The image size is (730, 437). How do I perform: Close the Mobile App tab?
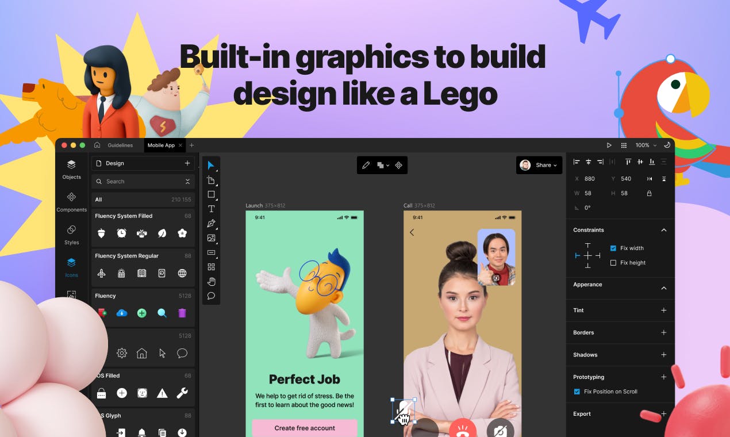click(x=180, y=145)
